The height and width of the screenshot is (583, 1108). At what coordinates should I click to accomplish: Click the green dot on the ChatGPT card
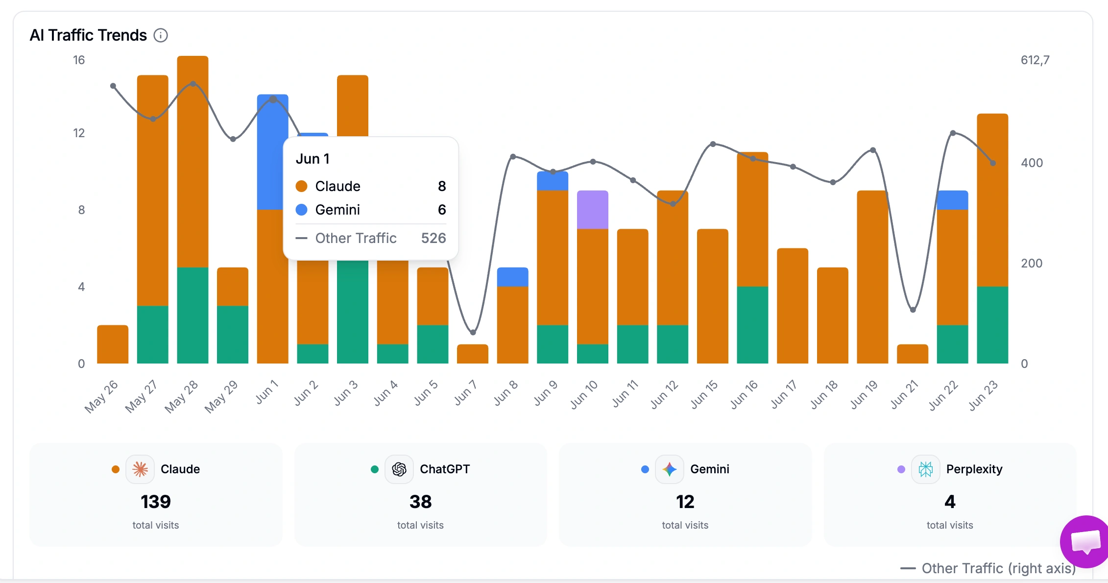[375, 469]
